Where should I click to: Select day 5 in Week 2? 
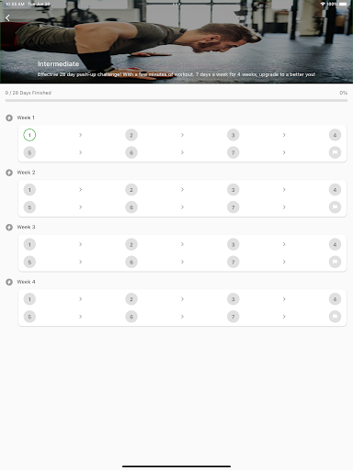click(x=29, y=207)
